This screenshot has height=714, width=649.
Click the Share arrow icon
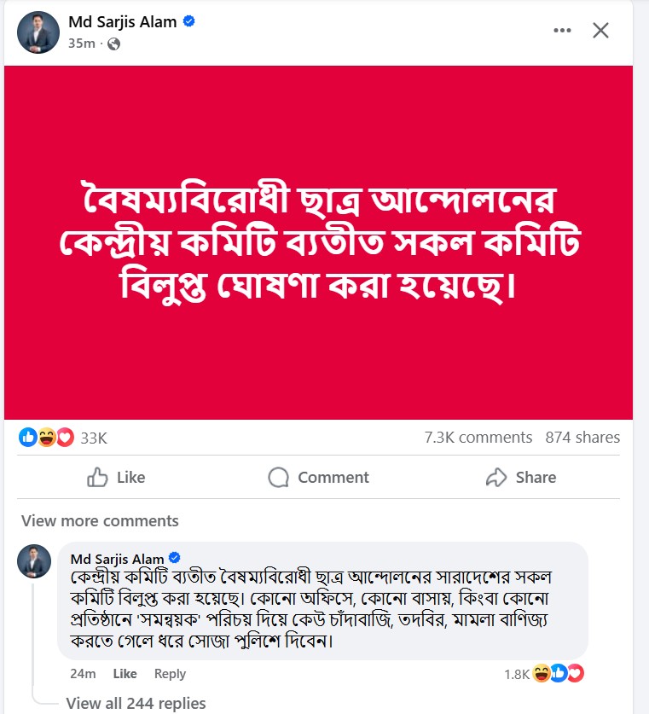(x=495, y=478)
